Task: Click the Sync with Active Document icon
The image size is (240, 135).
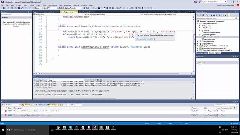Action: (x=211, y=15)
